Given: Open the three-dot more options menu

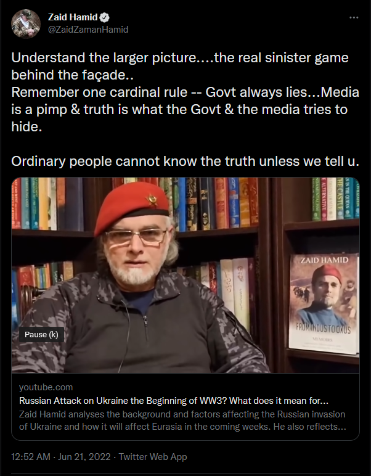Looking at the screenshot, I should 354,18.
